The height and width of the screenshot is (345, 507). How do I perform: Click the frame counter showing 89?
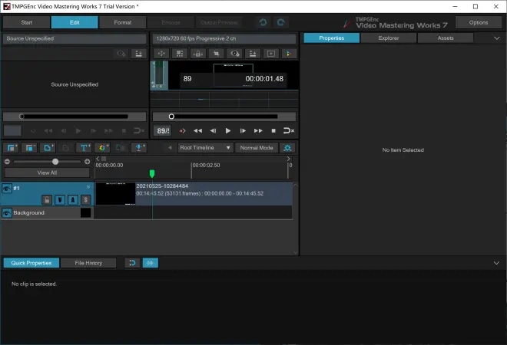pos(162,130)
